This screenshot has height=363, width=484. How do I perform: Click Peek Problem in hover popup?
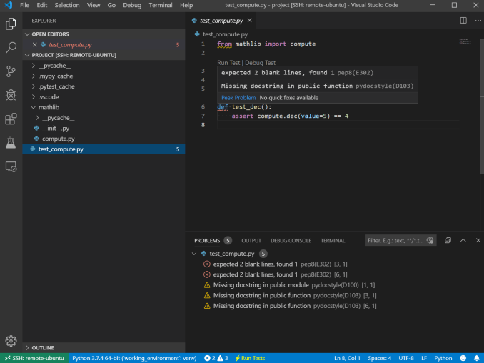[x=238, y=98]
